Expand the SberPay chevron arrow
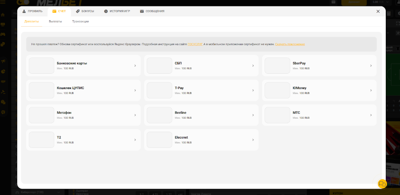Image resolution: width=400 pixels, height=195 pixels. coord(371,66)
